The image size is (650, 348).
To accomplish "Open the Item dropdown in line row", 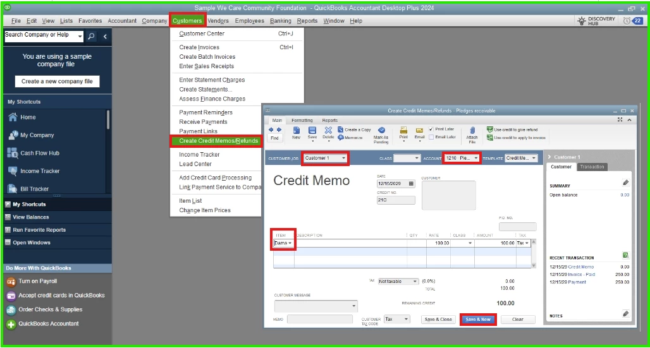I will (290, 243).
